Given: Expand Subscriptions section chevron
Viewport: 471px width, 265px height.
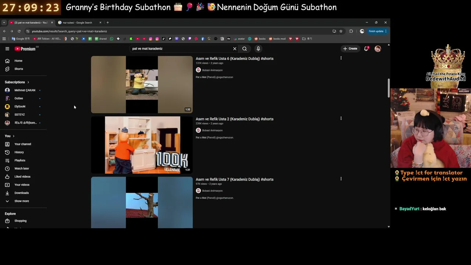Looking at the screenshot, I should (28, 82).
